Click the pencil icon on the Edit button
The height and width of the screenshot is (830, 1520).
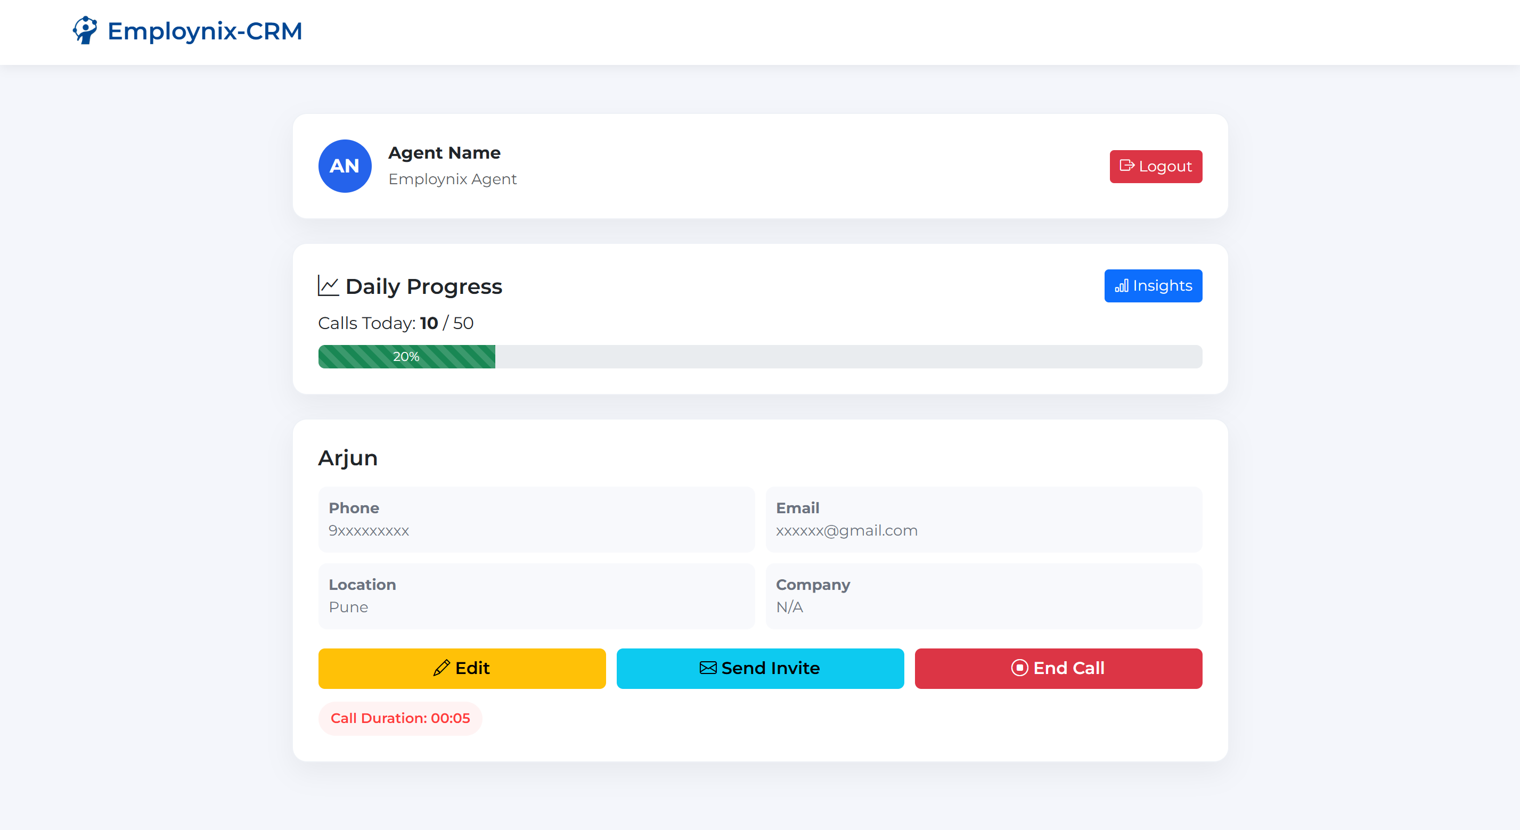(442, 668)
